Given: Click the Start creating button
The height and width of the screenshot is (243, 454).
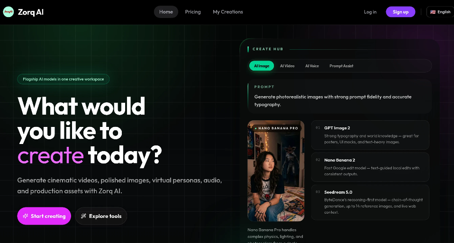Looking at the screenshot, I should 44,216.
